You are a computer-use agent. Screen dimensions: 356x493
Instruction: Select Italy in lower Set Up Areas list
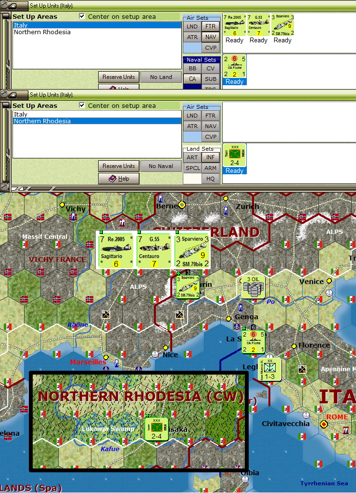tap(97, 115)
